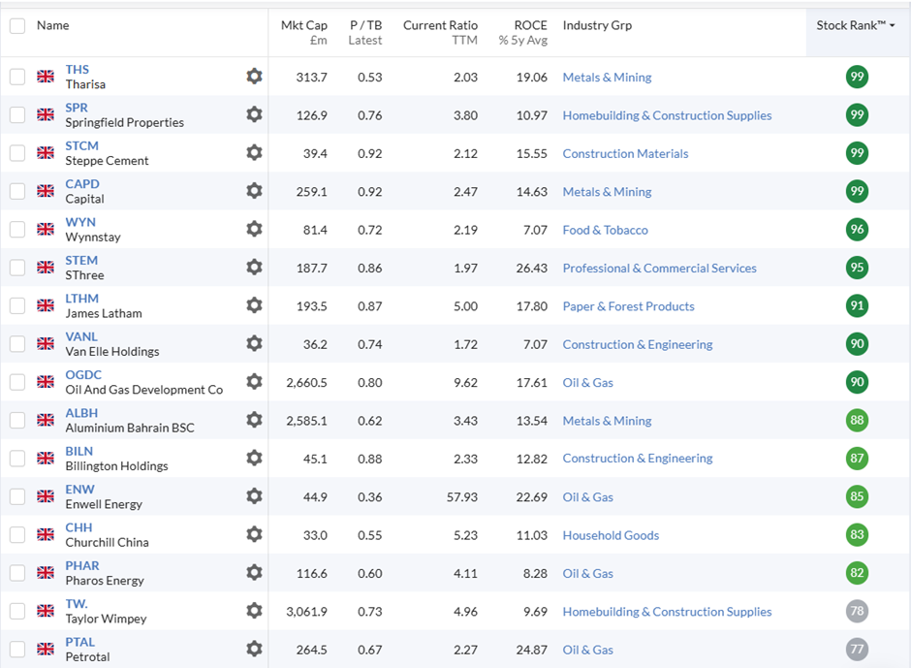Open the gear menu for Aluminium Bahrain BSC

pos(254,420)
